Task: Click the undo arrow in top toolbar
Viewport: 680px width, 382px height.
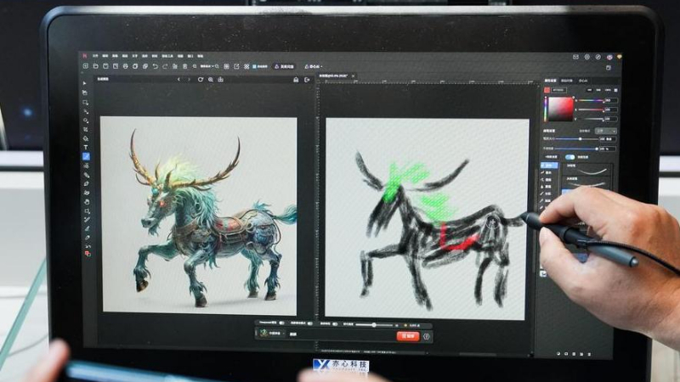Action: 155,66
